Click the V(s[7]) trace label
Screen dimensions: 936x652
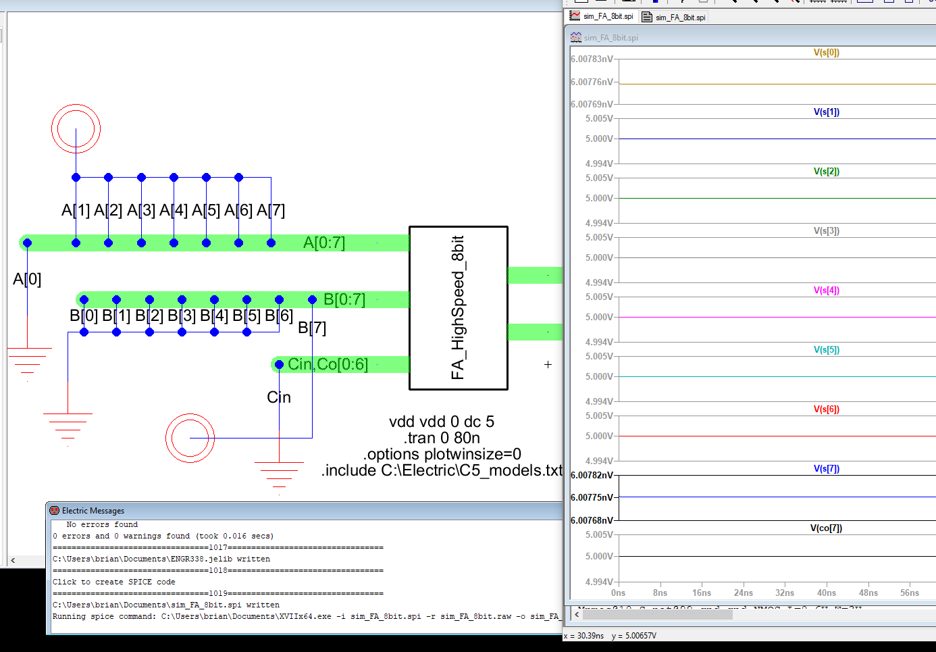pyautogui.click(x=826, y=469)
